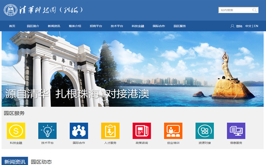Go to 首页 in navigation bar

click(x=12, y=26)
